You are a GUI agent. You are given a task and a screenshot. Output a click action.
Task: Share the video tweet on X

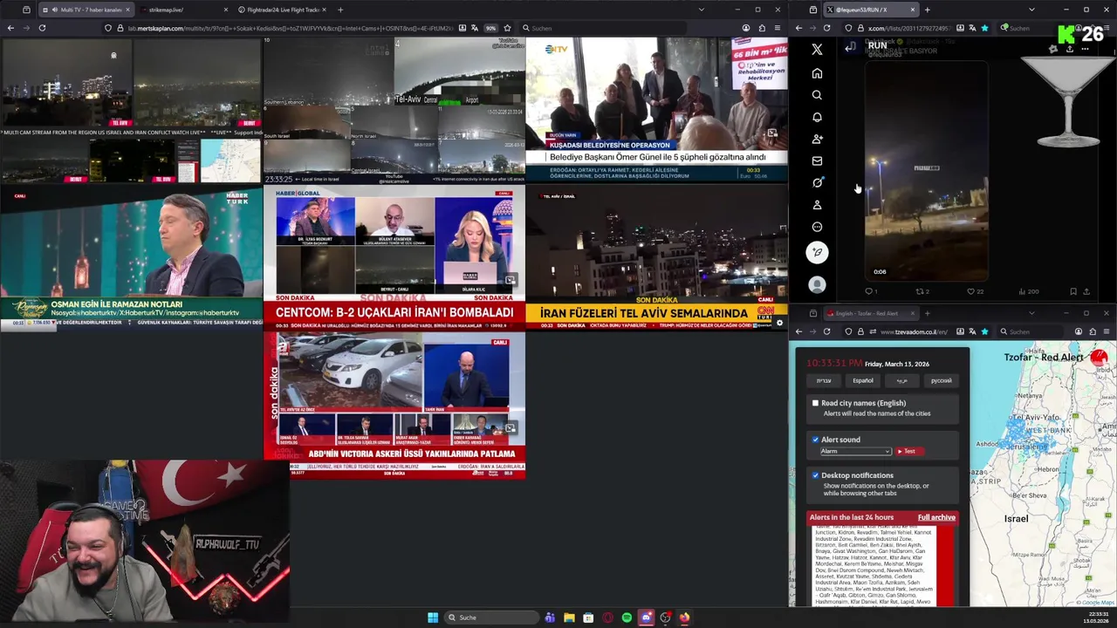click(x=1086, y=291)
